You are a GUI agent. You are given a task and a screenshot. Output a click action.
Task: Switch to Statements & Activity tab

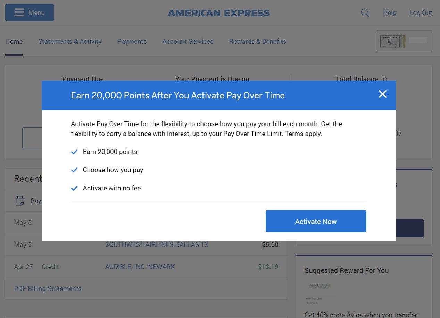click(70, 41)
